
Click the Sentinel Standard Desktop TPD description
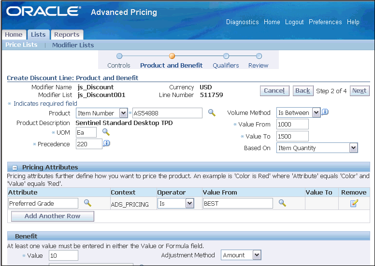pyautogui.click(x=124, y=123)
